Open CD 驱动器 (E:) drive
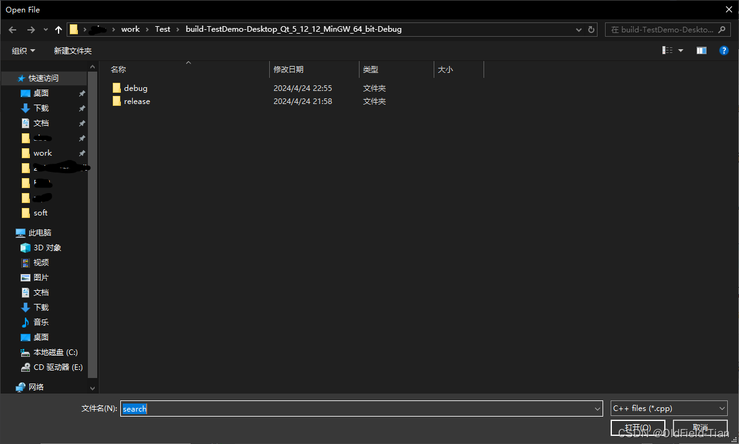The height and width of the screenshot is (444, 739). [58, 367]
